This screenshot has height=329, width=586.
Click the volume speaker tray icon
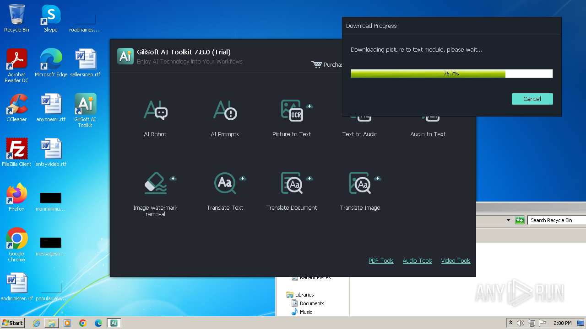[x=521, y=323]
